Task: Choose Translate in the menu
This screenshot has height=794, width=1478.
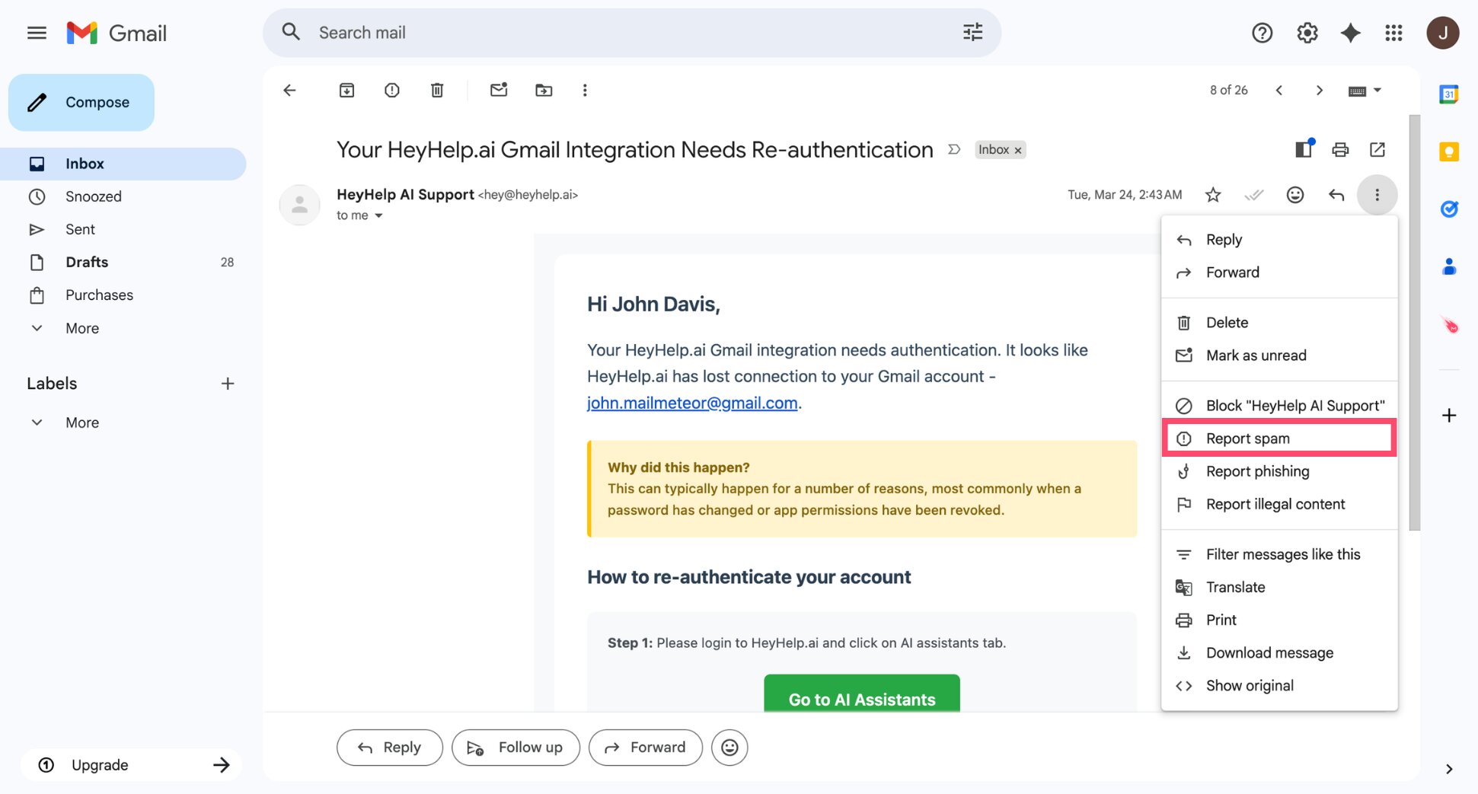Action: pos(1279,587)
